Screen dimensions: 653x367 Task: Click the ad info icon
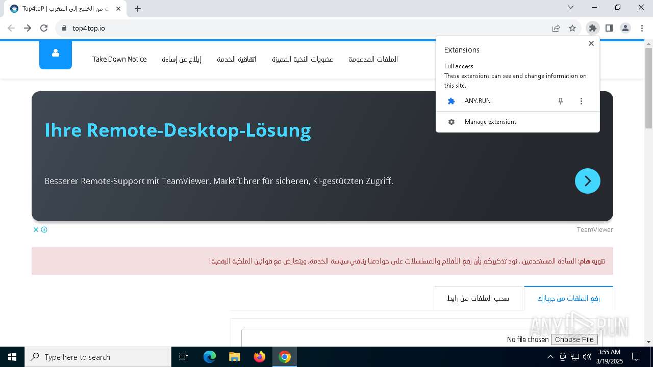[x=44, y=229]
